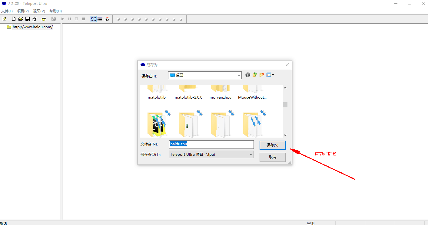Open the 项目(P) menu
Image resolution: width=428 pixels, height=225 pixels.
pyautogui.click(x=23, y=11)
